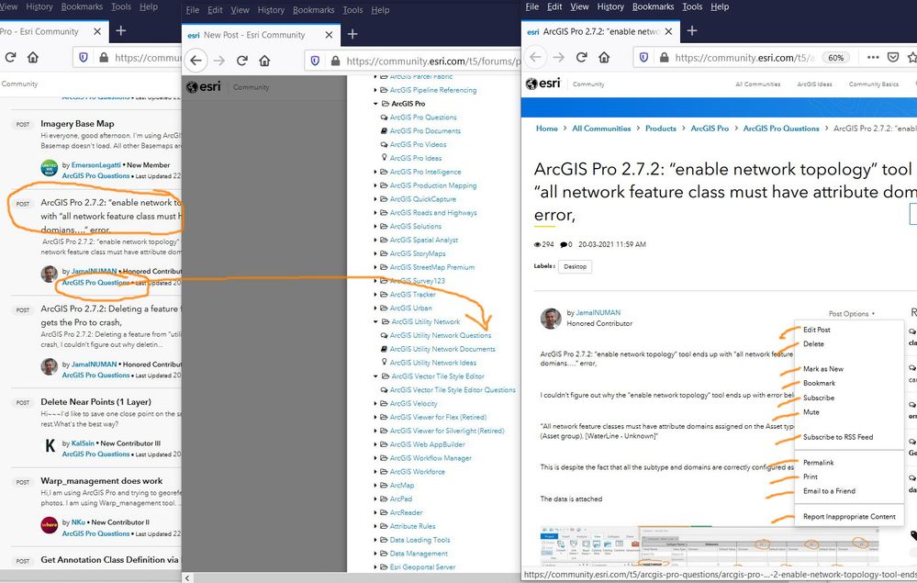
Task: Select Subscribe to RSS Feed entry
Action: (x=838, y=437)
